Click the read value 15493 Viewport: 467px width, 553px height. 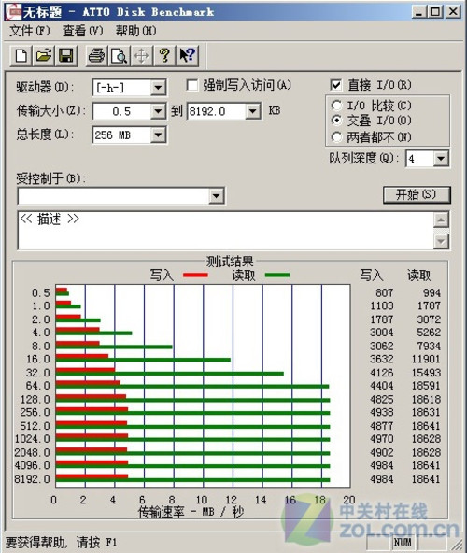pos(427,373)
